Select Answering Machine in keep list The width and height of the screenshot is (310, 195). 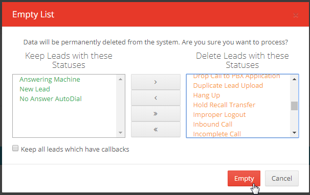50,79
